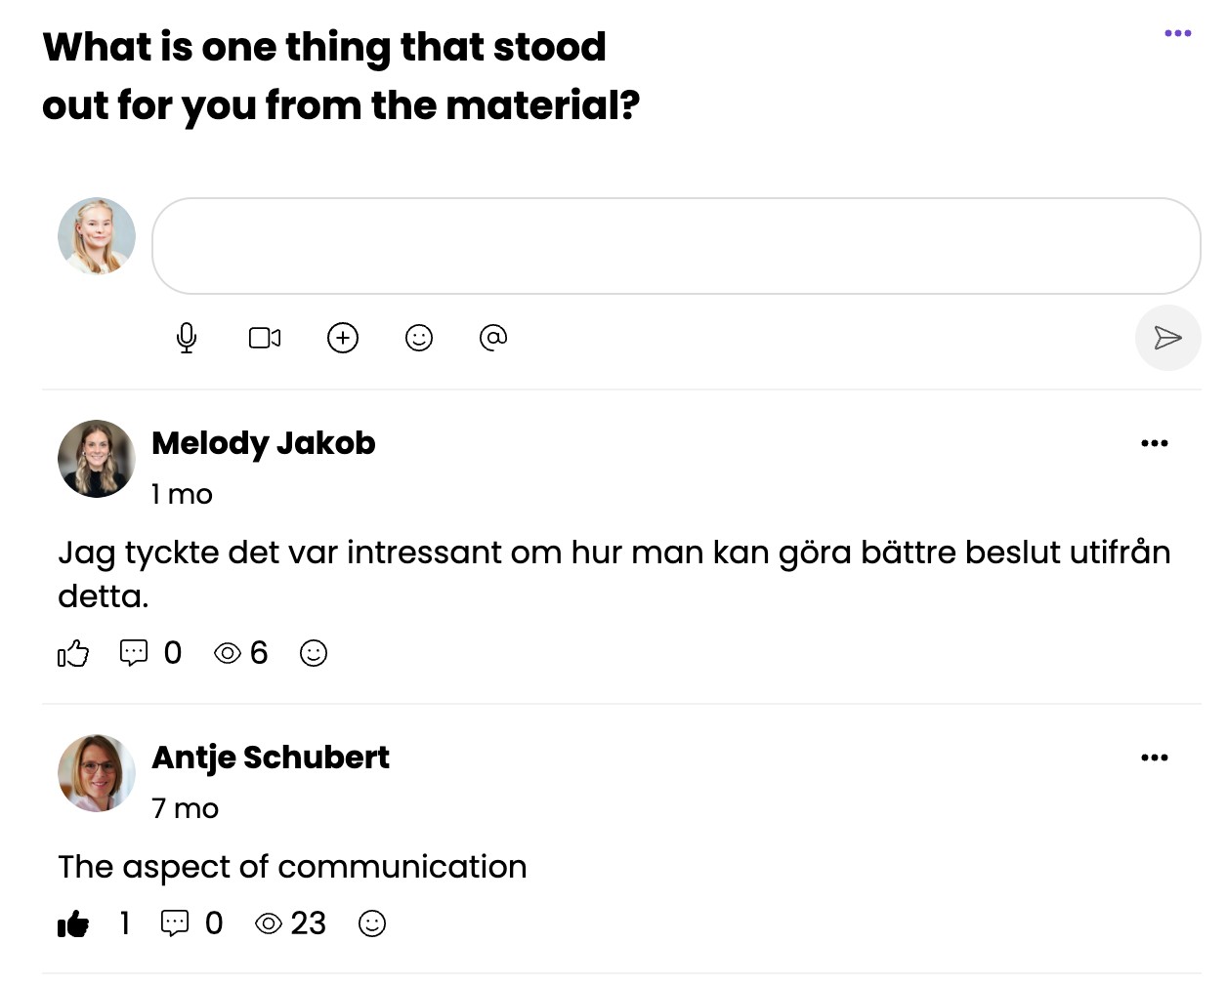1227x984 pixels.
Task: Click reply icon on Melody Jakob's comment
Action: 134,652
